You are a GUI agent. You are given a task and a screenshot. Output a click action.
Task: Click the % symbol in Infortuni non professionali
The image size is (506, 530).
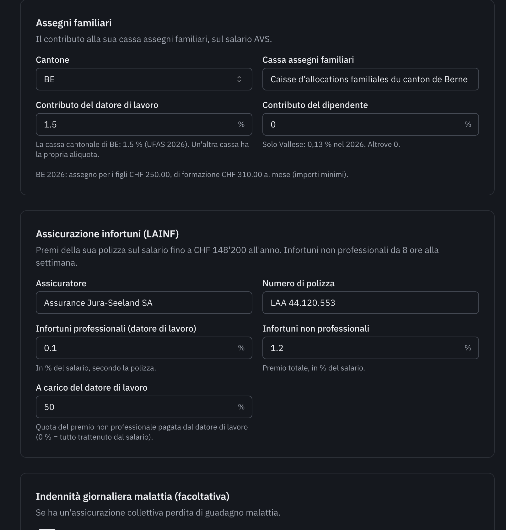468,348
